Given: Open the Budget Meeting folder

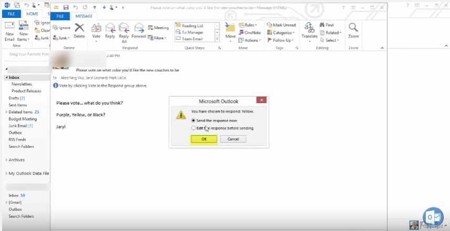Looking at the screenshot, I should coord(23,119).
